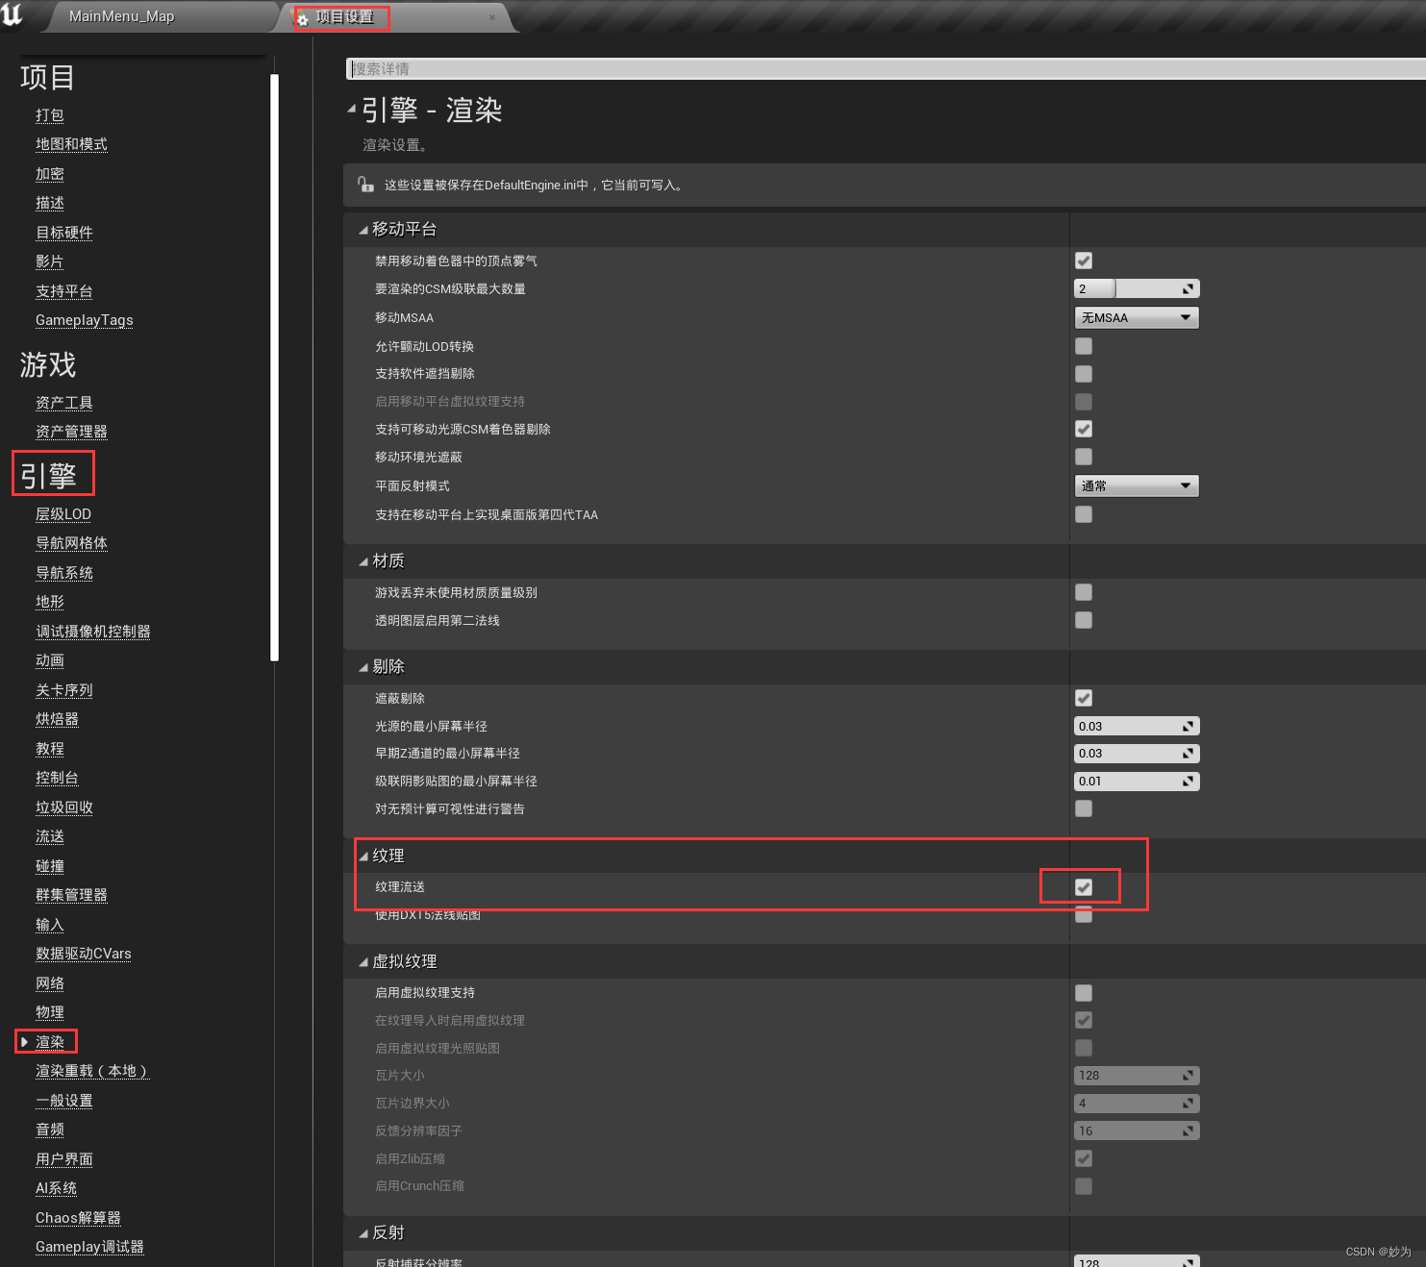Open the 调试摄像机控制器 settings page
Image resolution: width=1426 pixels, height=1267 pixels.
click(93, 632)
